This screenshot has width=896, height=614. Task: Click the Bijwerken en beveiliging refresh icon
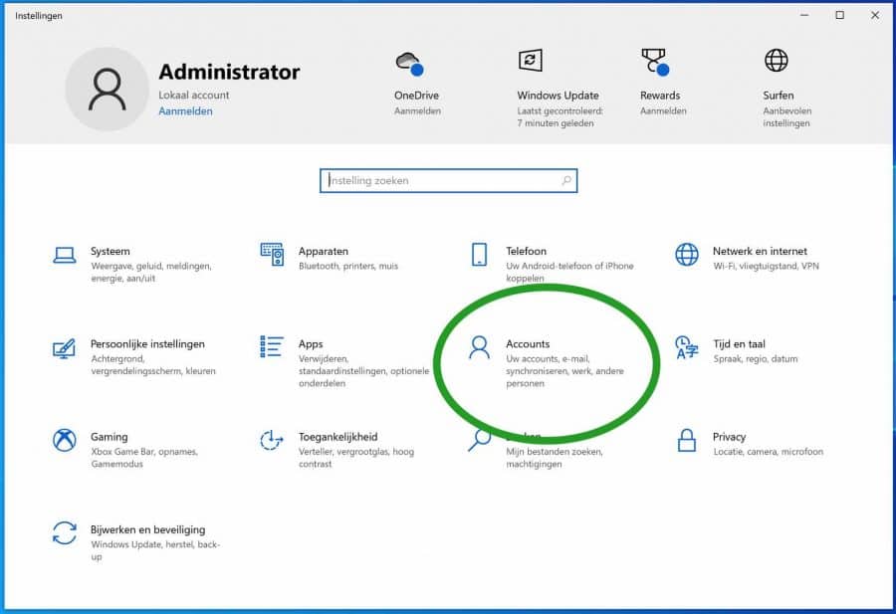(65, 532)
